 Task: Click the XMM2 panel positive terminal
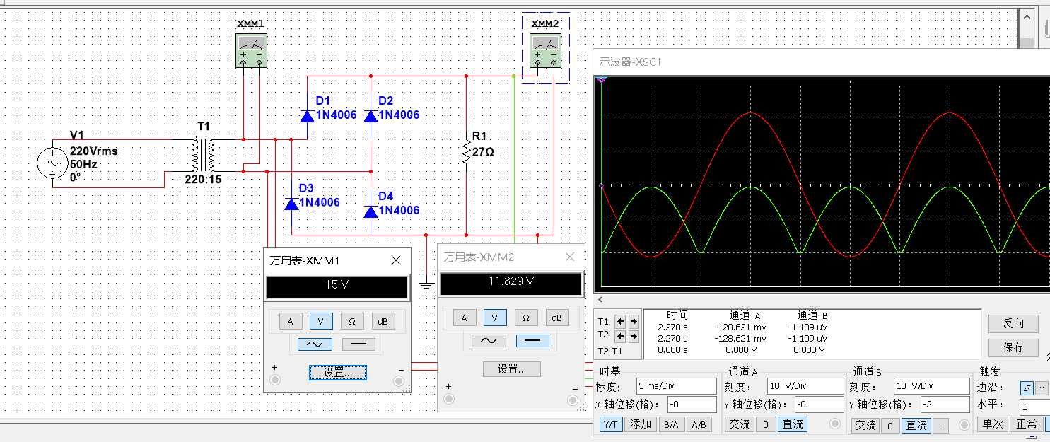click(x=448, y=400)
